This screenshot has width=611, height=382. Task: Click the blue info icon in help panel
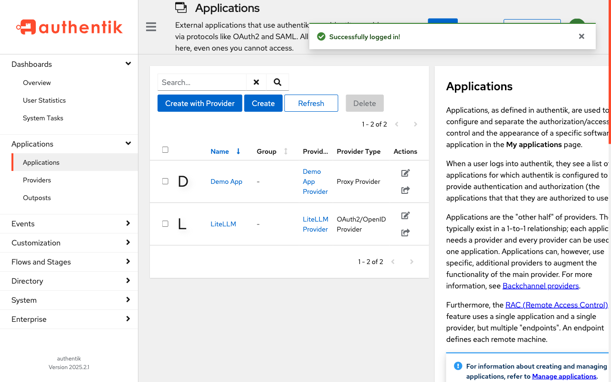(x=458, y=366)
